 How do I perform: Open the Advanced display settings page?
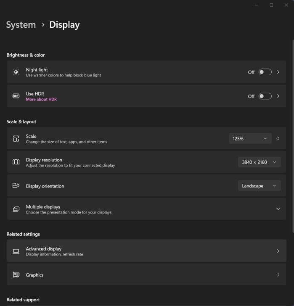(x=146, y=251)
